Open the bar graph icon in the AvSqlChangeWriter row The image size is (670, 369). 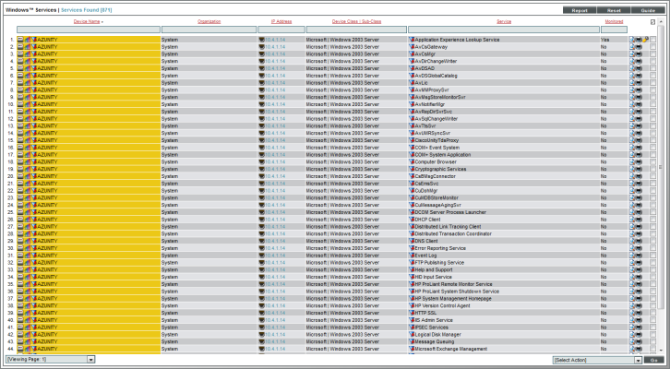click(28, 119)
